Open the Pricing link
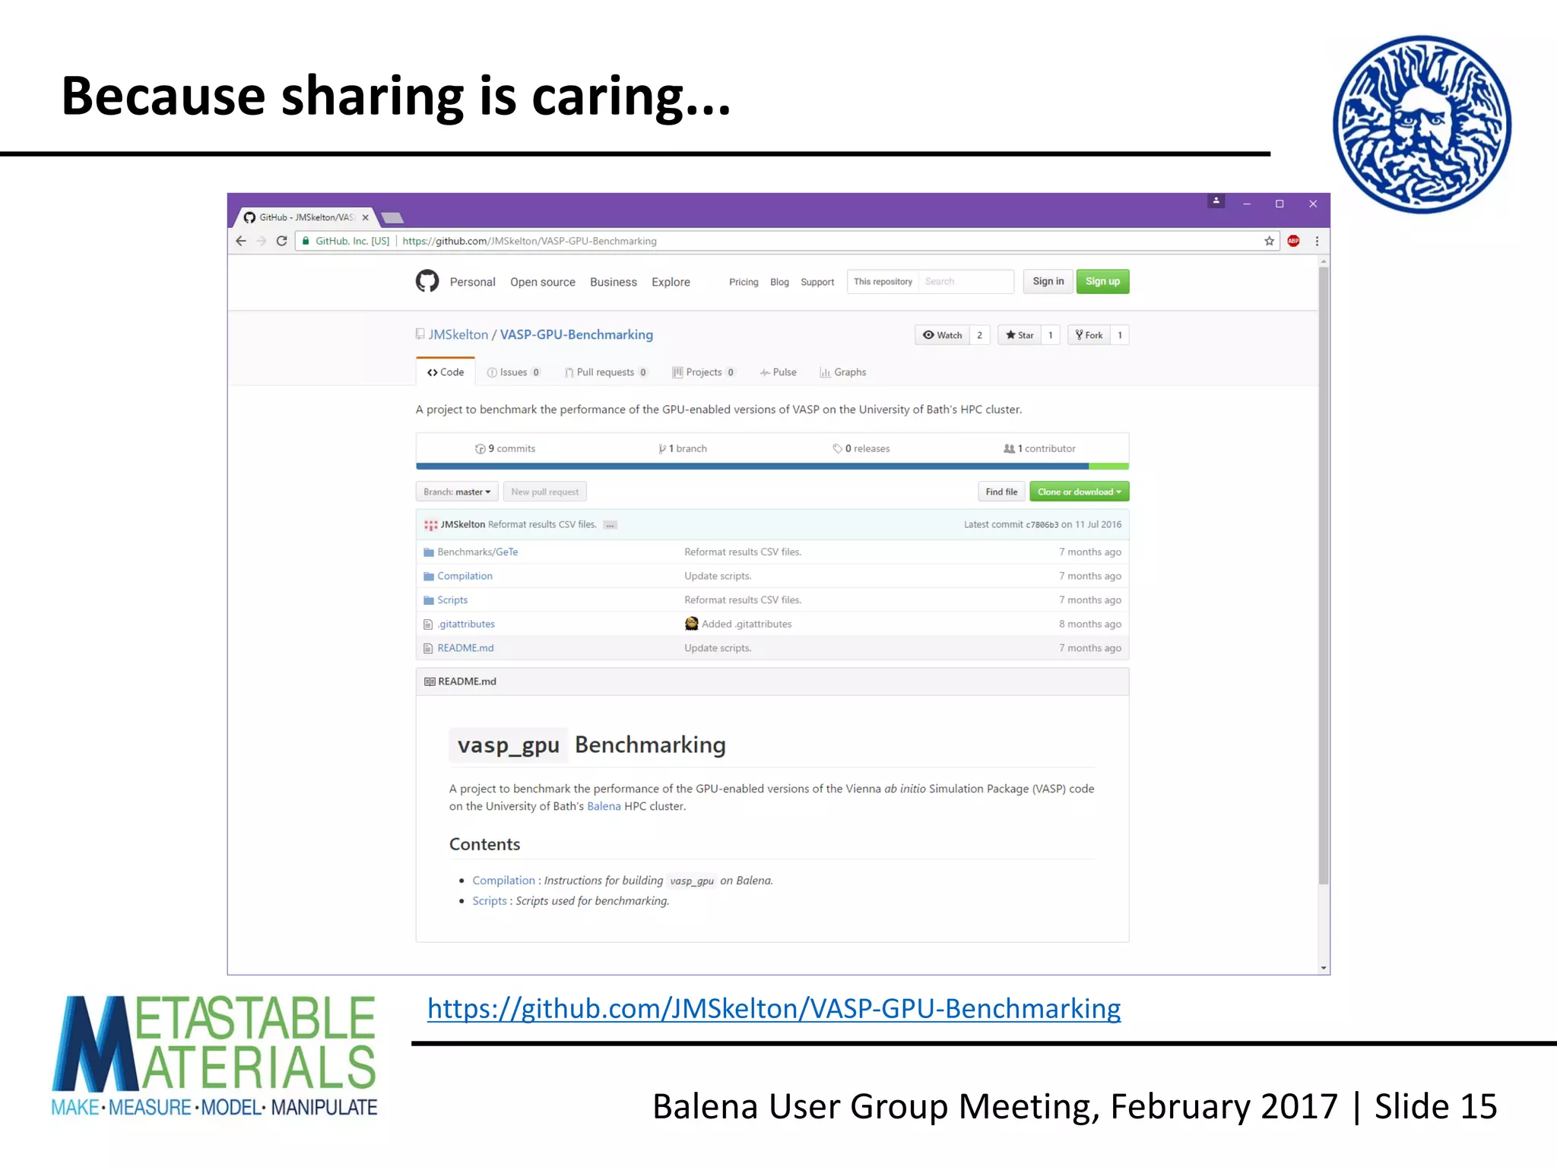The image size is (1557, 1167). pos(744,282)
